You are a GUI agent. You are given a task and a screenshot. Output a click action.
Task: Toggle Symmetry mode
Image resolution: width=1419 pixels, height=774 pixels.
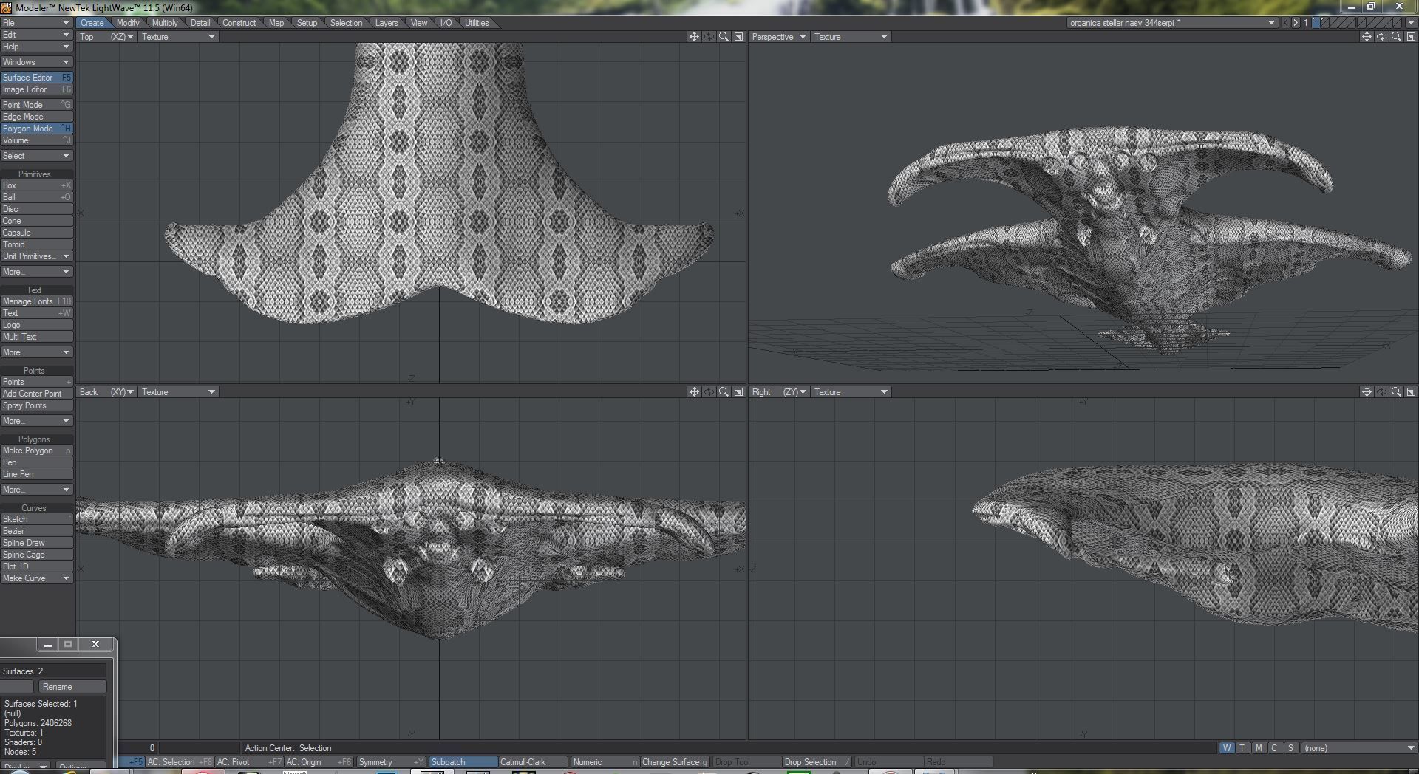click(x=390, y=762)
